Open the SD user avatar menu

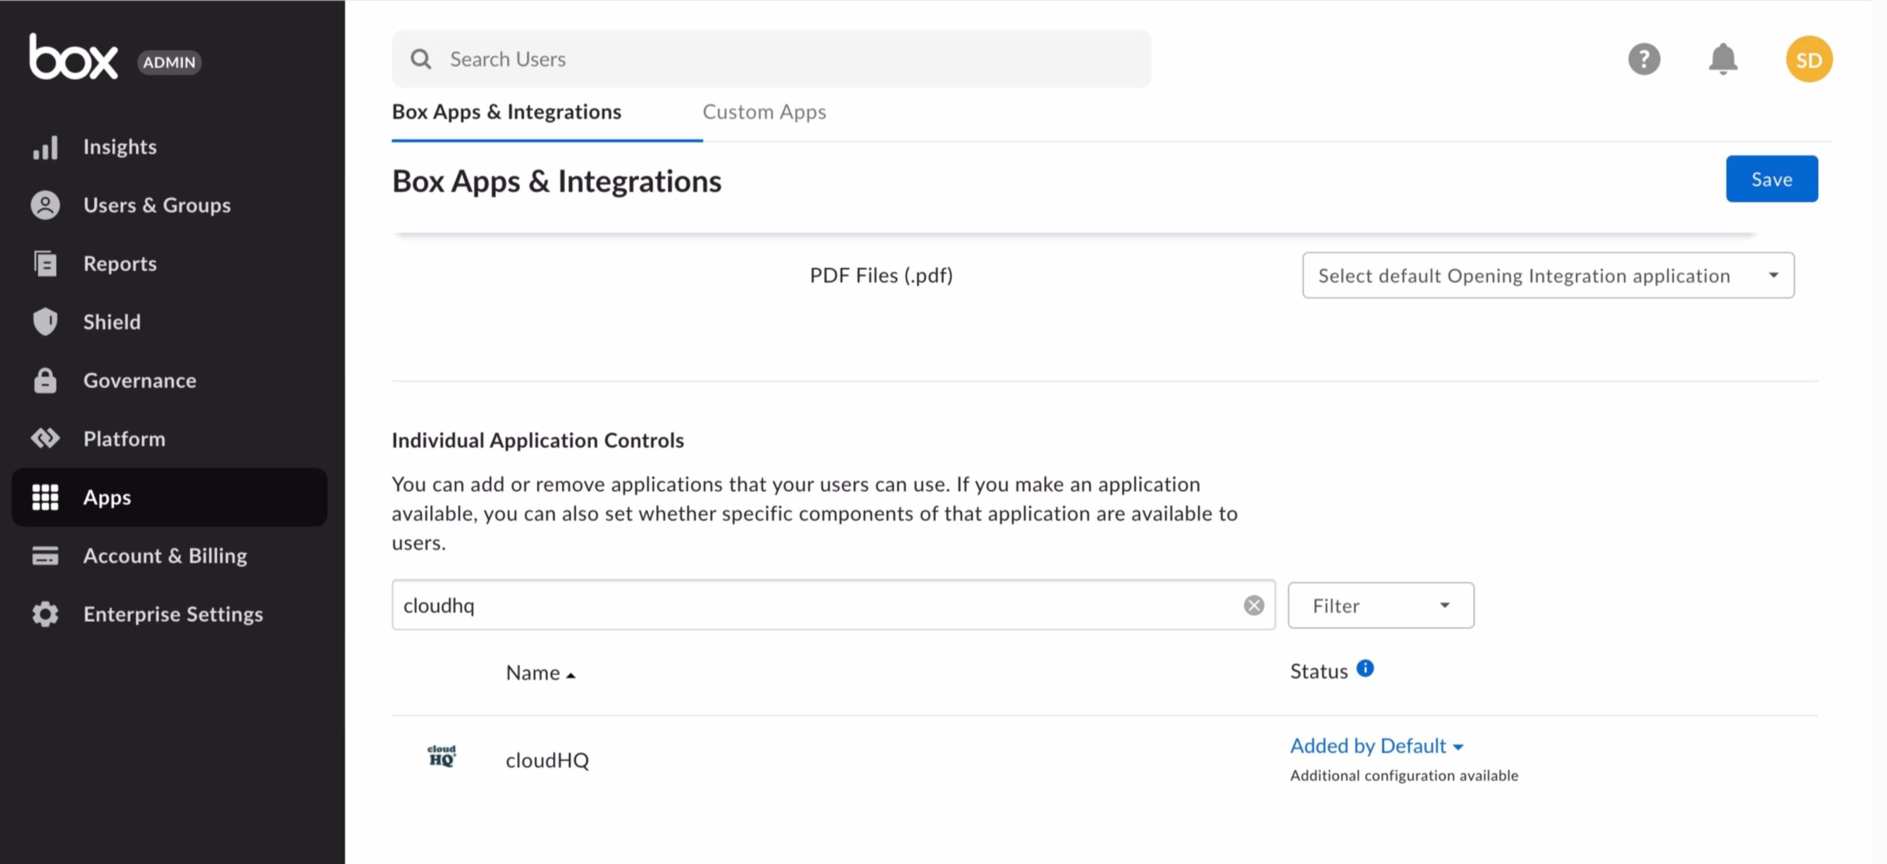(1808, 59)
